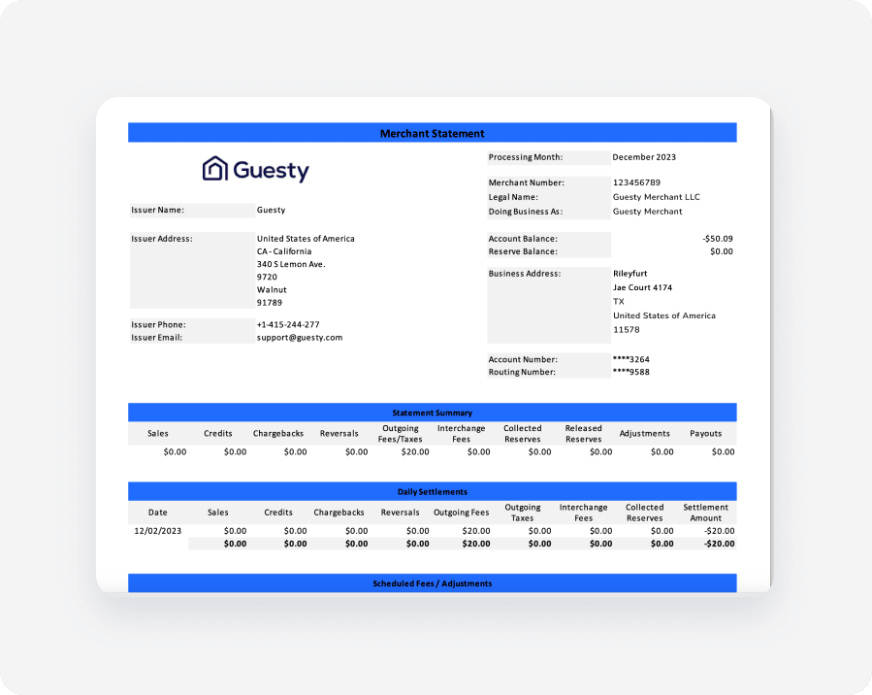The image size is (872, 695).
Task: Select 'Guesty Merchant LLC' legal name
Action: click(657, 197)
